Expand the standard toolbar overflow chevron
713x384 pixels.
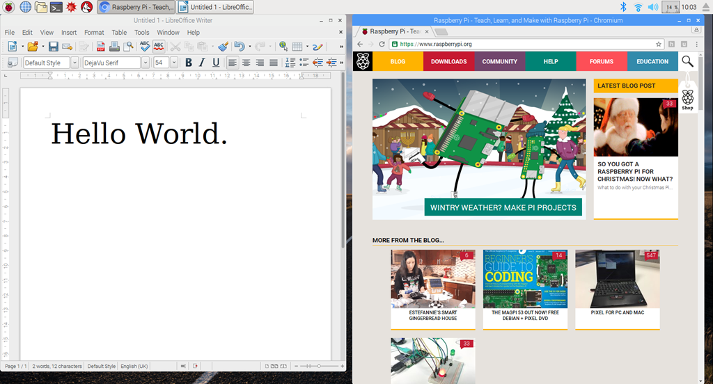tap(341, 47)
